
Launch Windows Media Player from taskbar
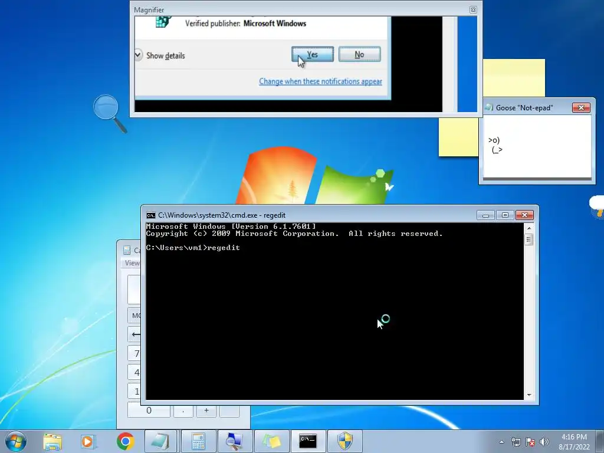(88, 441)
